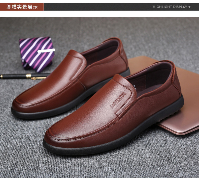Click the LAORENTOU embossed logo on the shoe
The height and width of the screenshot is (179, 199).
coord(118,100)
